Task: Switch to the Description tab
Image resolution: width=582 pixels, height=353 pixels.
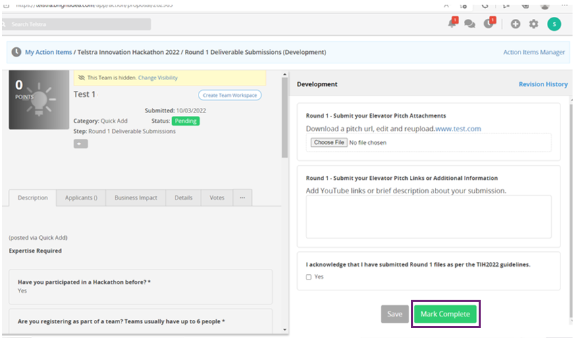Action: point(32,198)
